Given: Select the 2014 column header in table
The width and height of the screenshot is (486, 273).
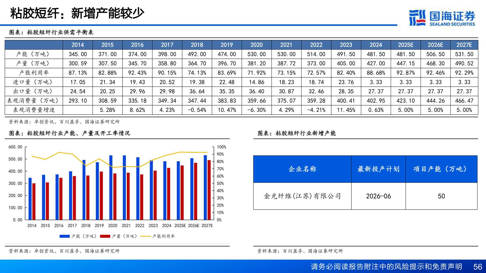Looking at the screenshot, I should click(78, 45).
